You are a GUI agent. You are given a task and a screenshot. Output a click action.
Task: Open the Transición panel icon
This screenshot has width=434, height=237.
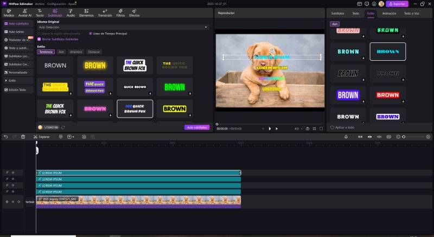tap(105, 13)
